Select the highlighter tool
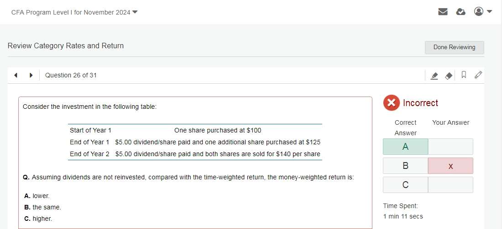The height and width of the screenshot is (229, 502). click(x=434, y=75)
